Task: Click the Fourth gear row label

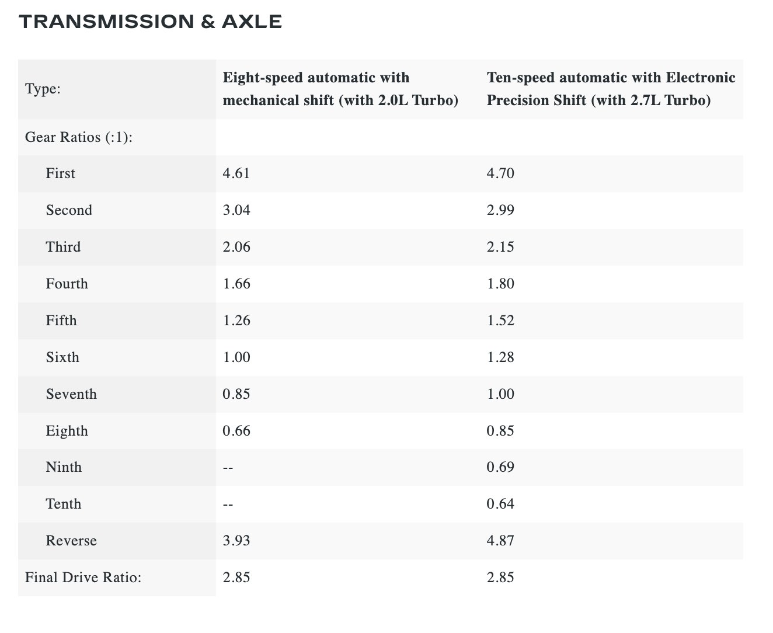Action: (67, 284)
